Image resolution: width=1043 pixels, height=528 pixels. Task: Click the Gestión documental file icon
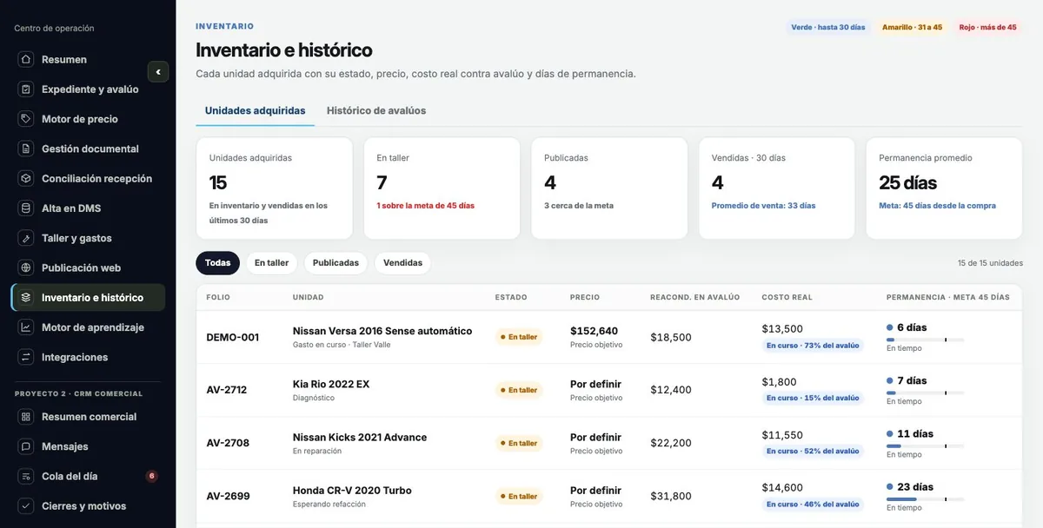[x=26, y=148]
